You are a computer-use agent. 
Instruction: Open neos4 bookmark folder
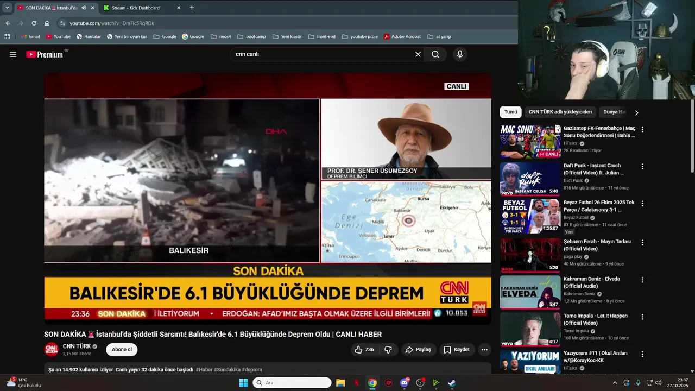tap(220, 36)
